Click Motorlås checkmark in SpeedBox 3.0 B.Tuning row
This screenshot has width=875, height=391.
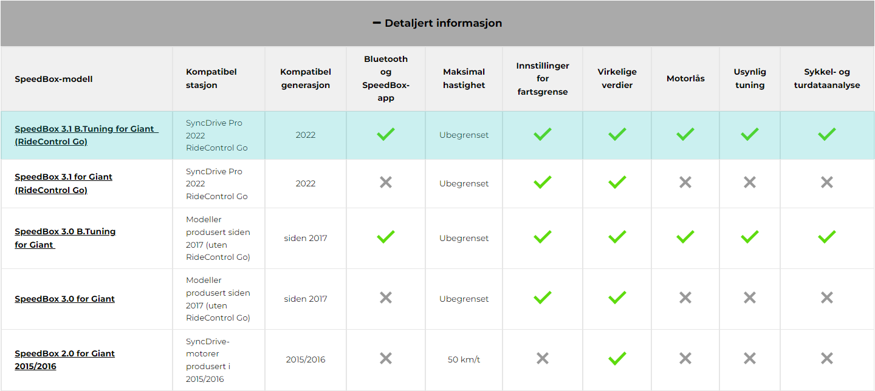coord(685,237)
